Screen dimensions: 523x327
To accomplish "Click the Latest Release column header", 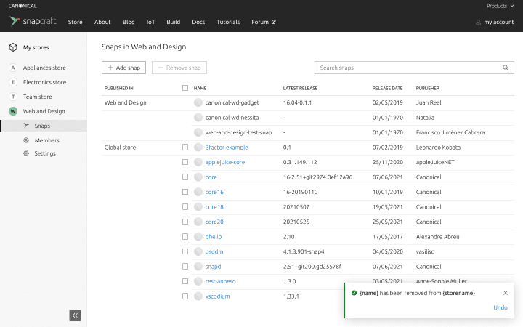I will [x=300, y=89].
